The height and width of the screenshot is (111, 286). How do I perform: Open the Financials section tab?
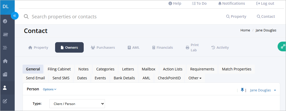coord(162,47)
